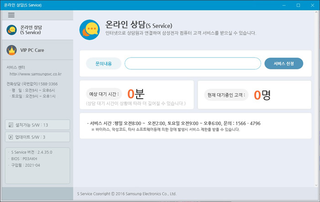Click the large 온라인 상담 header chat icon
The width and height of the screenshot is (320, 202).
coord(90,30)
